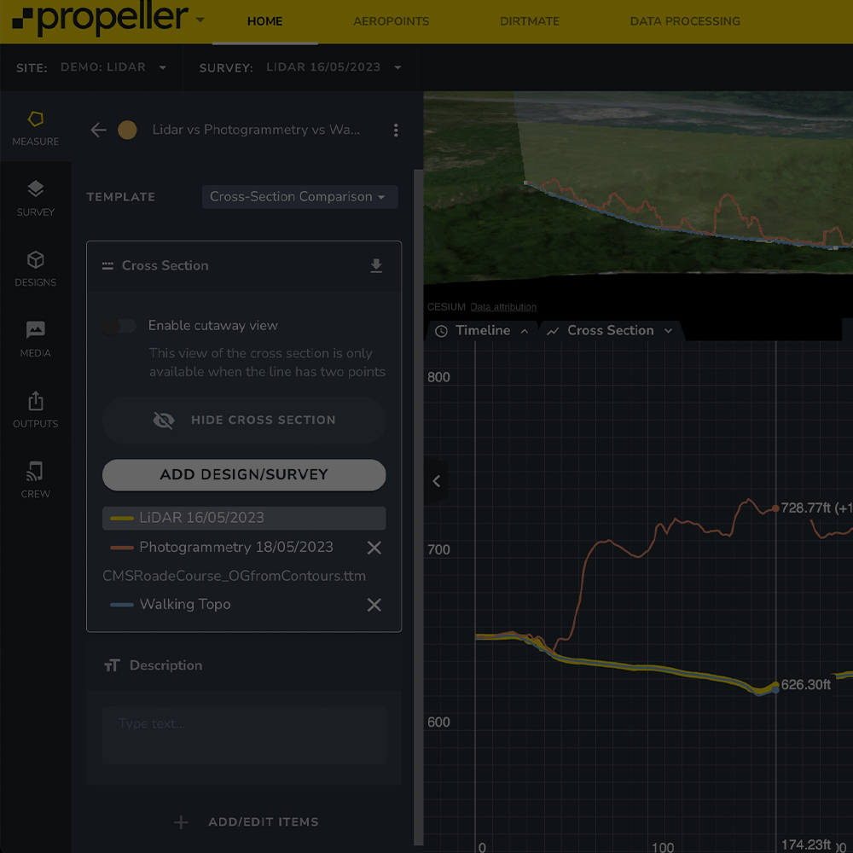Open the Outputs panel
The image size is (853, 853).
(35, 409)
